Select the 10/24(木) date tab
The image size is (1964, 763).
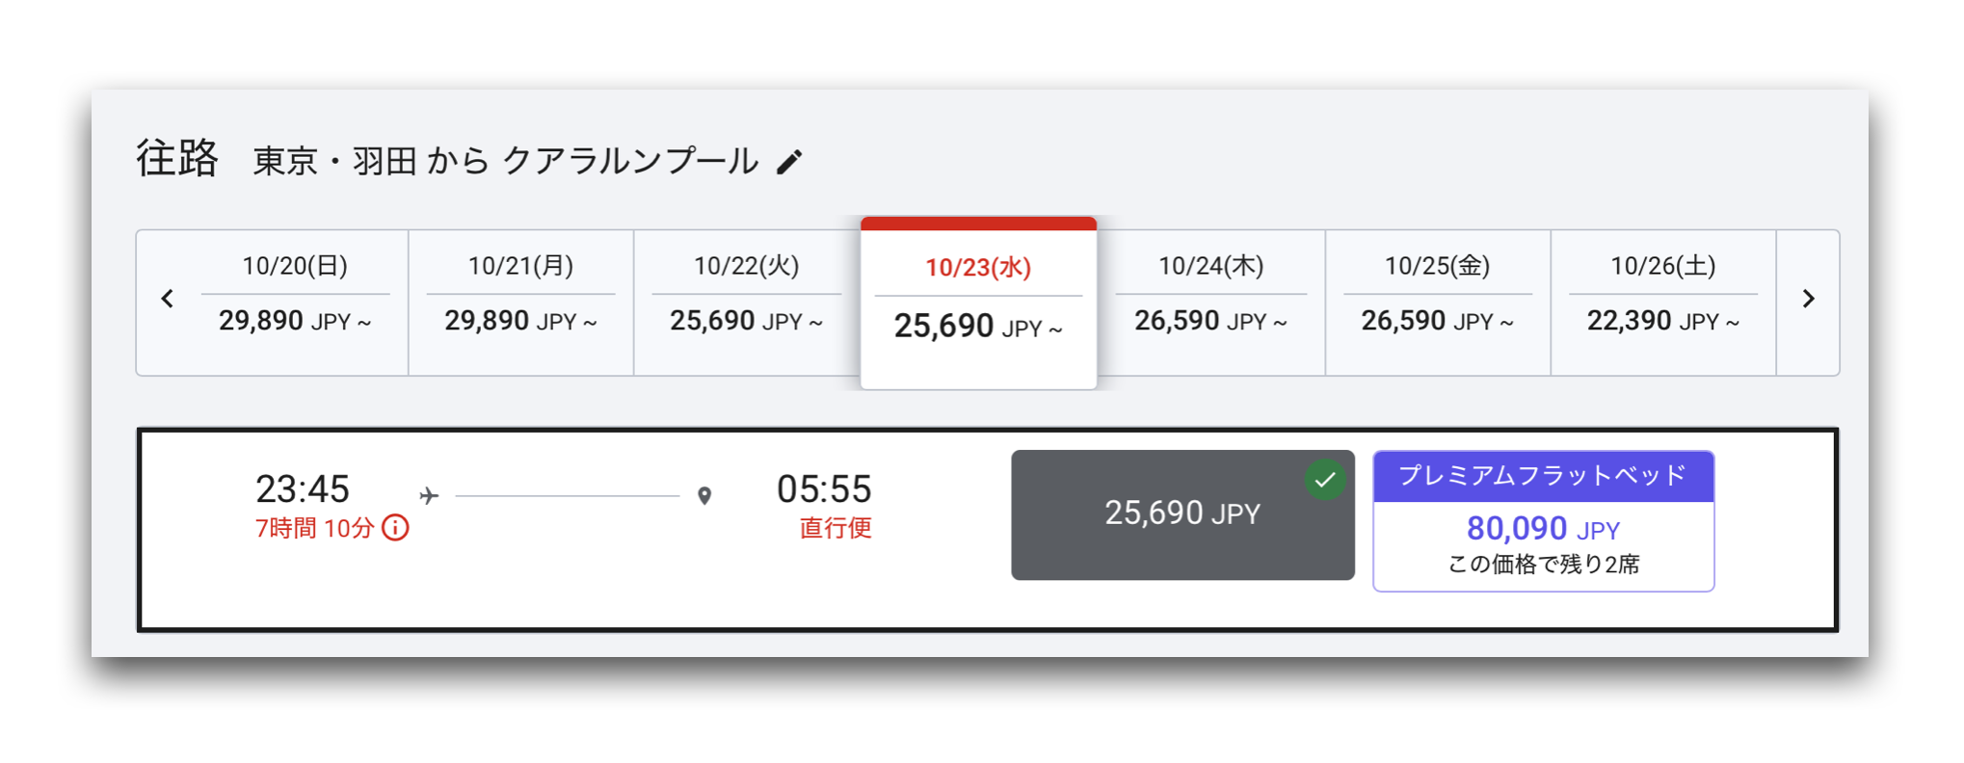tap(1211, 303)
